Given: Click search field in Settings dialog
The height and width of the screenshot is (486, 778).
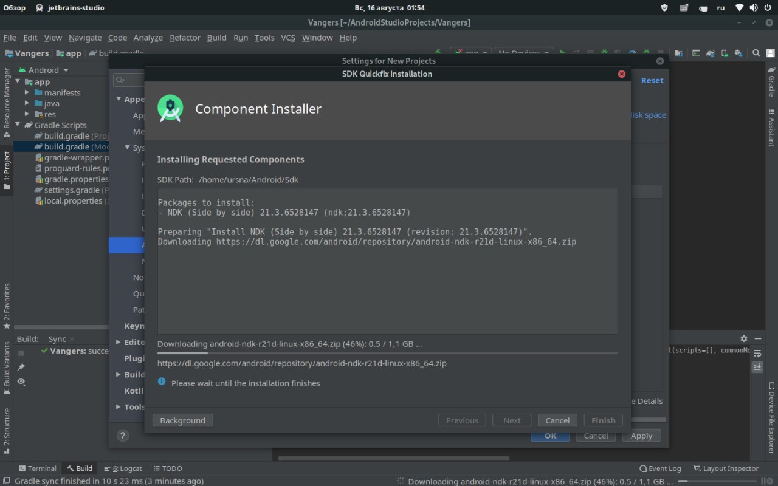Looking at the screenshot, I should 128,80.
